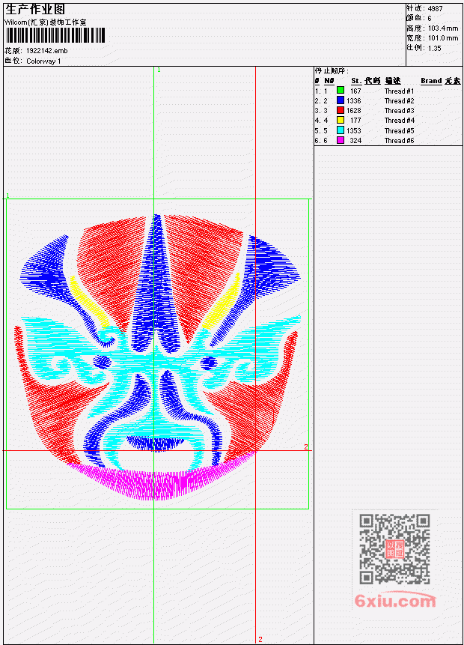The height and width of the screenshot is (645, 464).
Task: Click the stitch count 167 value
Action: click(355, 91)
